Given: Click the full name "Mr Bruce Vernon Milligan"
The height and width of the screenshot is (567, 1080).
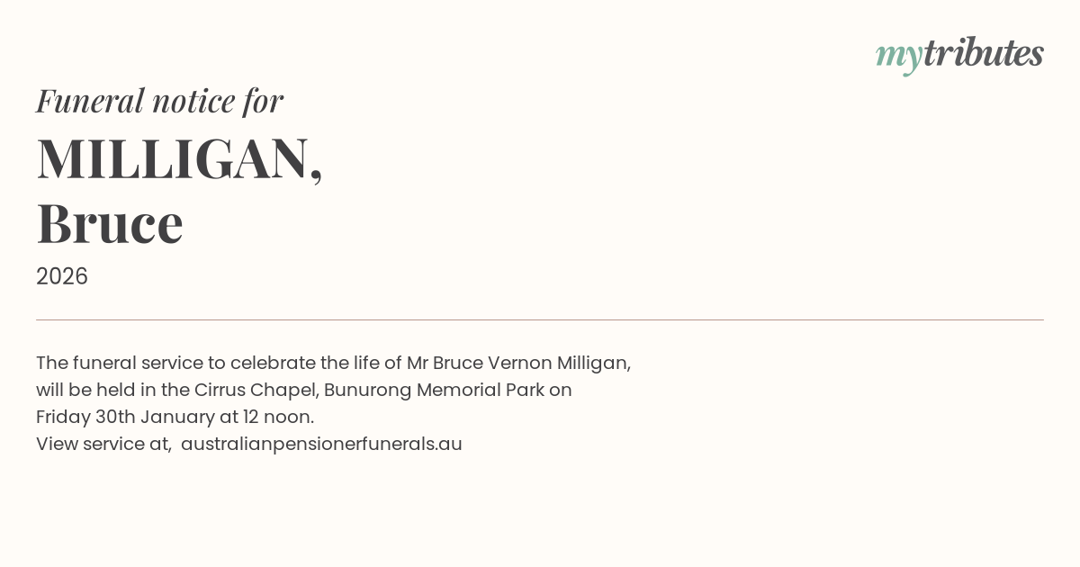Looking at the screenshot, I should click(517, 363).
